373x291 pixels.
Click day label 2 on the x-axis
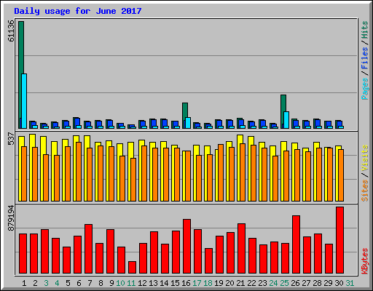click(35, 283)
